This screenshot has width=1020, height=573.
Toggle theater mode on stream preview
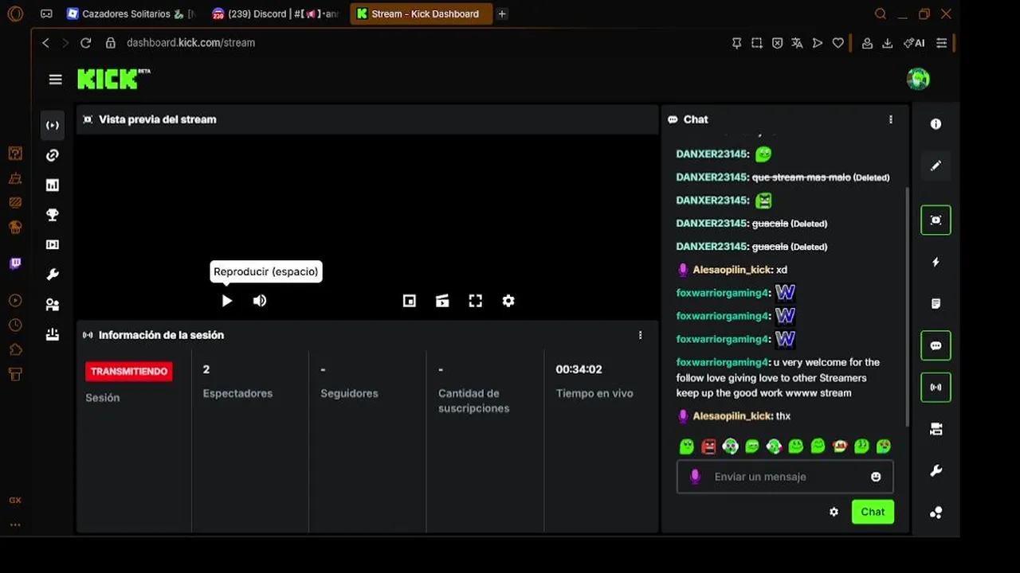pos(442,301)
